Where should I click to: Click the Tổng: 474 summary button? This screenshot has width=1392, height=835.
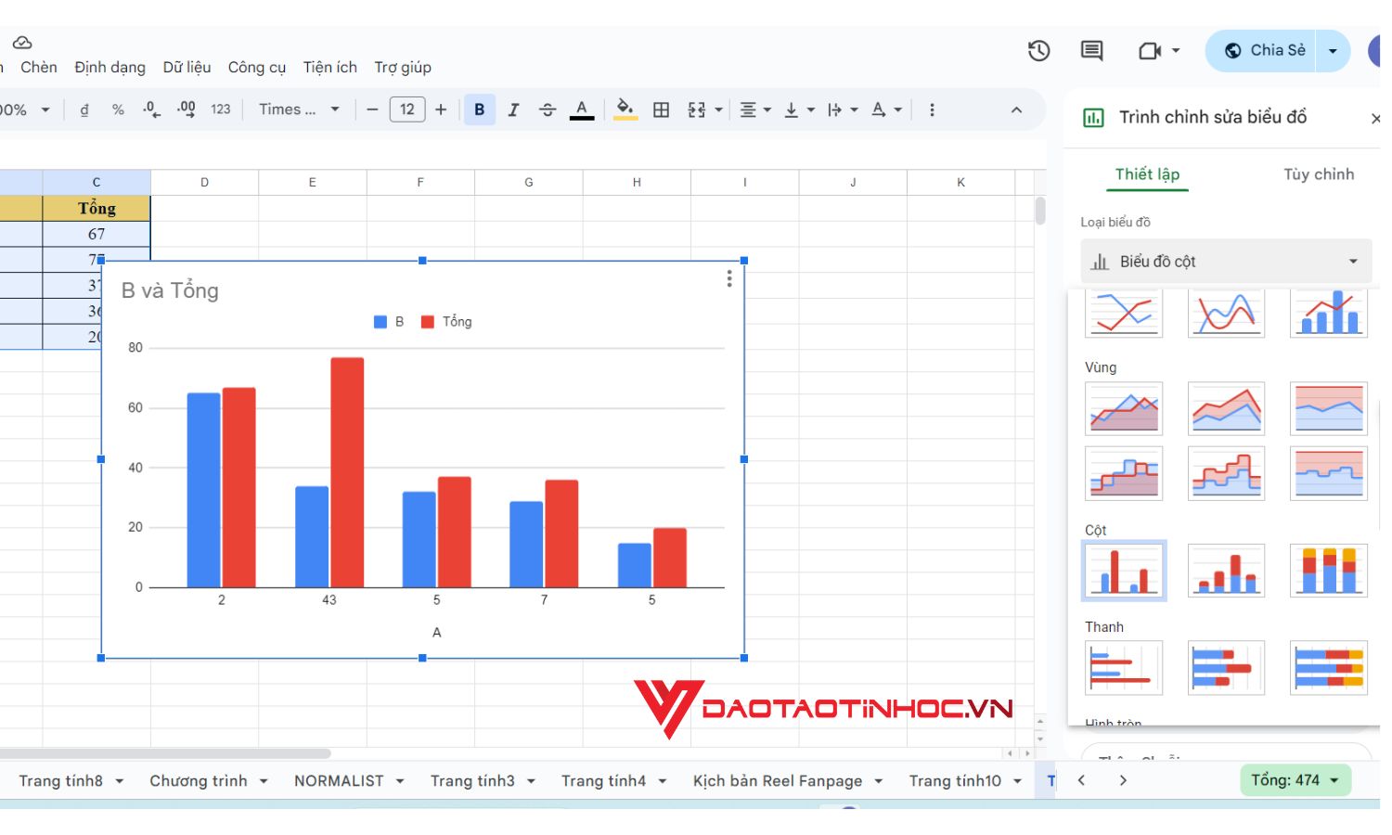point(1294,780)
